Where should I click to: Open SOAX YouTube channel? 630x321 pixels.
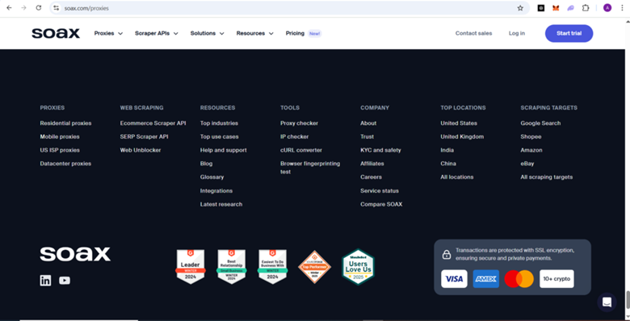tap(65, 281)
